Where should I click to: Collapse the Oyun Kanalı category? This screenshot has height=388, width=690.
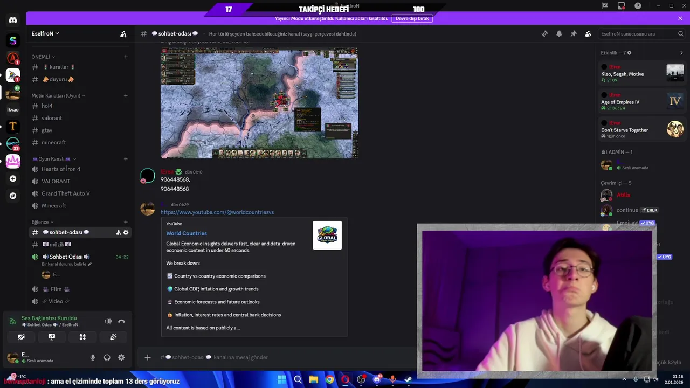pyautogui.click(x=54, y=159)
